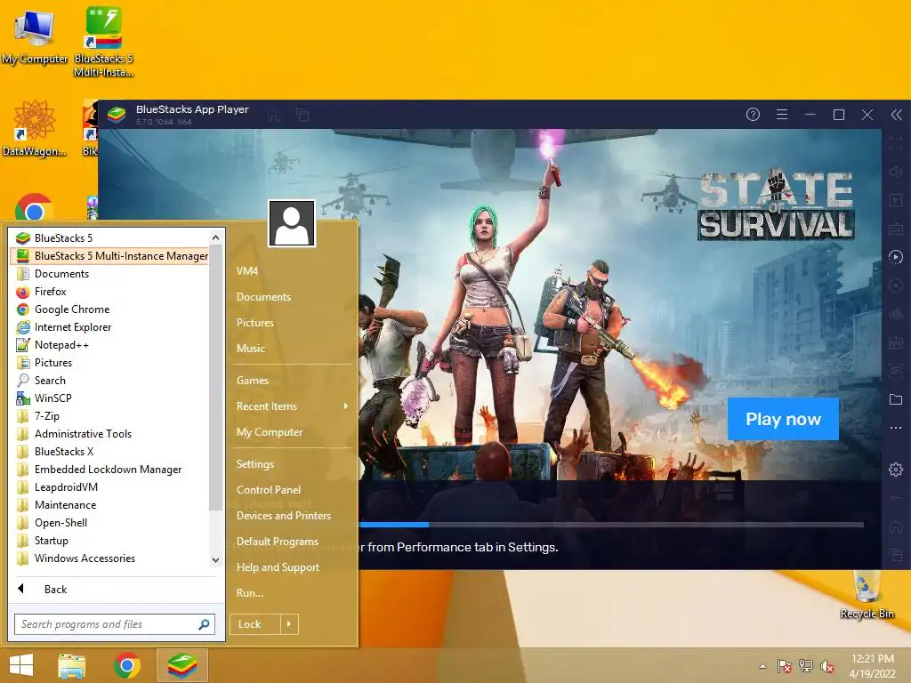Image resolution: width=911 pixels, height=683 pixels.
Task: Click the three dots more icon in sidebar
Action: pos(896,428)
